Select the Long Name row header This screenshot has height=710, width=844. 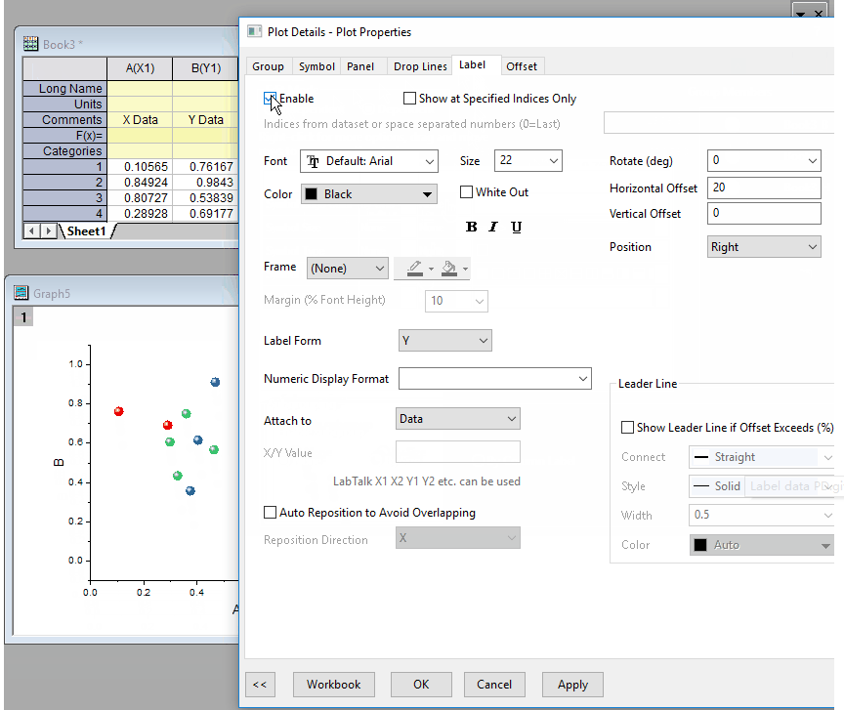point(65,88)
